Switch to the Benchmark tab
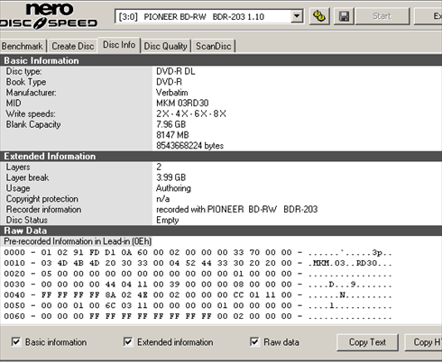 tap(23, 46)
